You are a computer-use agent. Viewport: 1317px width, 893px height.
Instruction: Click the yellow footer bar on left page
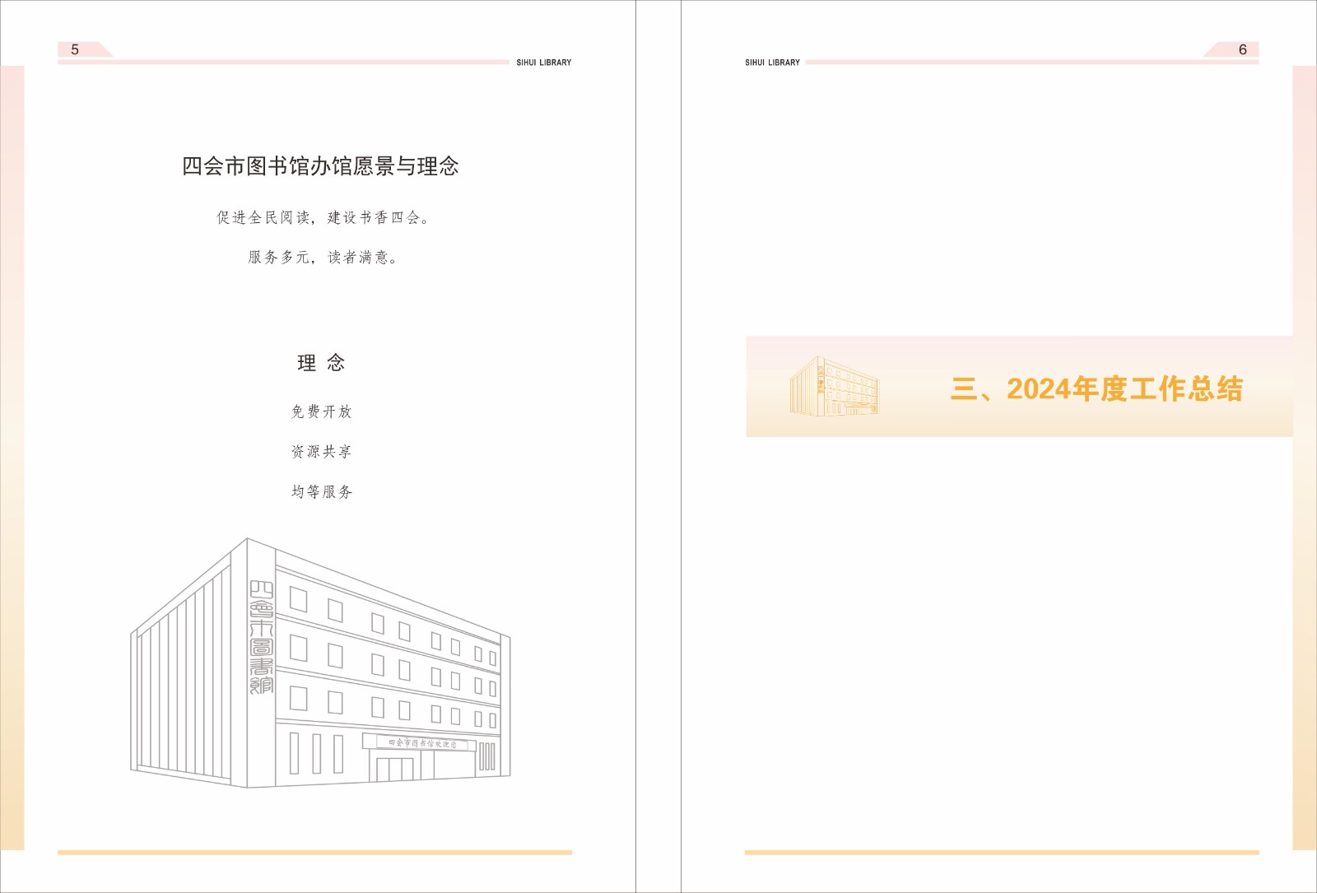pos(314,853)
